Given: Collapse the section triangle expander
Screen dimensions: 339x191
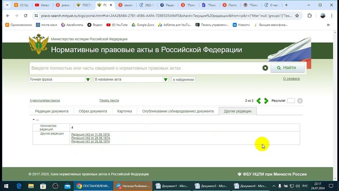Looking at the screenshot, I should (33, 120).
